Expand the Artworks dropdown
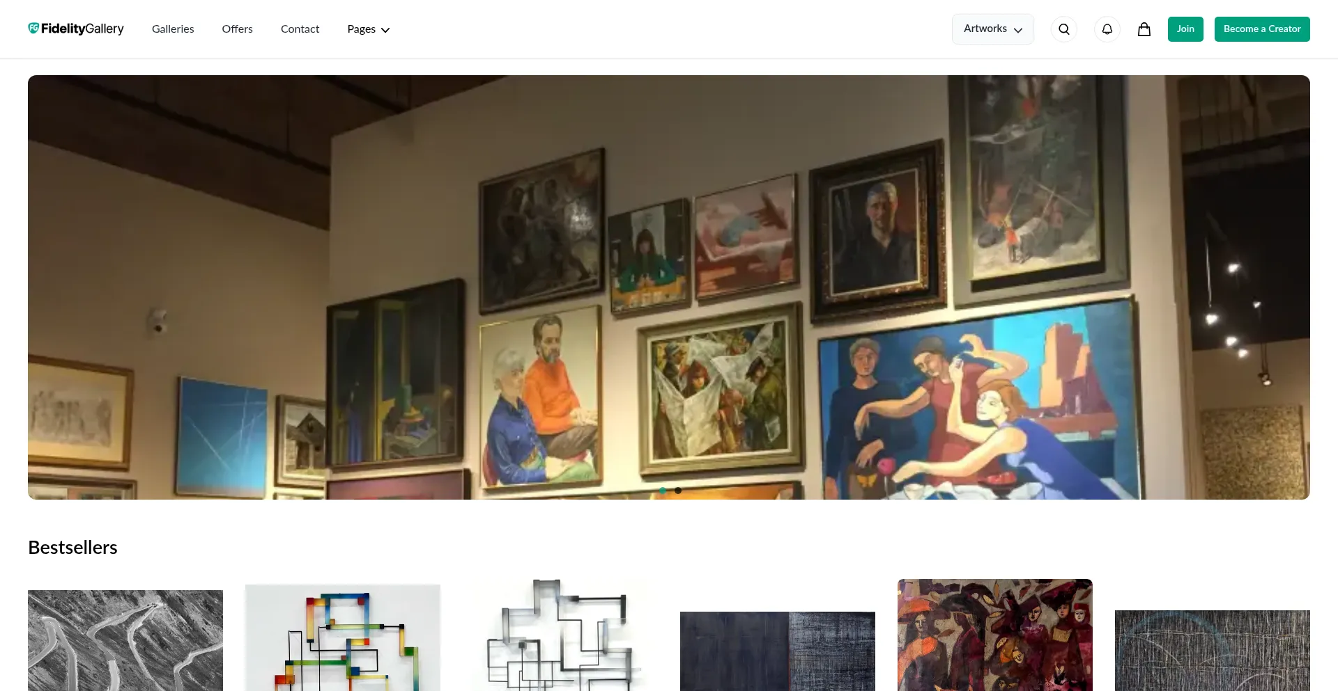 pos(993,29)
